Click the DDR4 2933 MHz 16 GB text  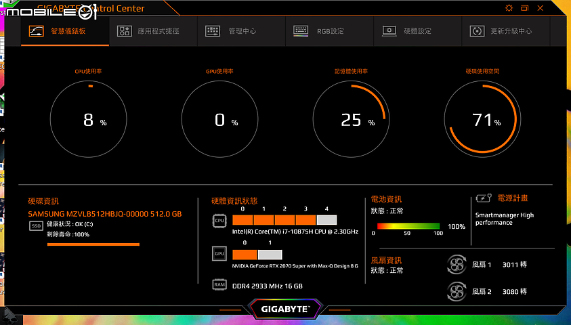point(268,286)
